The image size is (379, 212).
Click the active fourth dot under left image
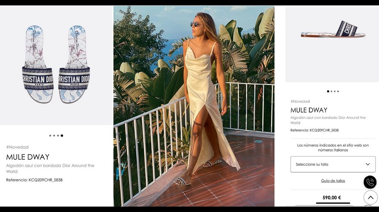tap(62, 135)
